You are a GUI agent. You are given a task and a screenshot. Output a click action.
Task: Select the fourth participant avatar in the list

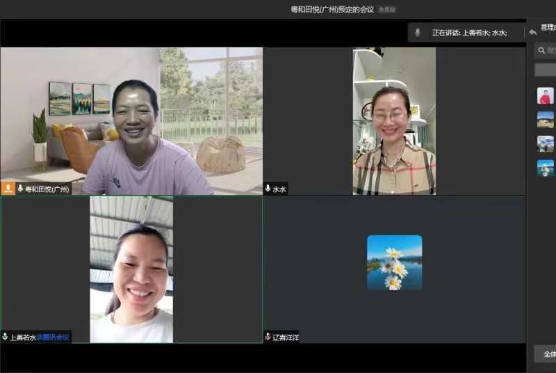pos(546,168)
